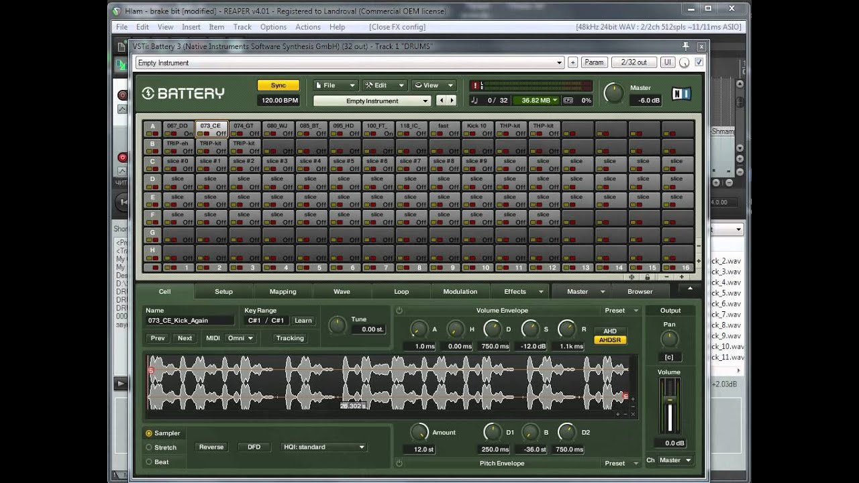Open the Empty Instrument selector dropdown
859x483 pixels.
click(x=372, y=101)
